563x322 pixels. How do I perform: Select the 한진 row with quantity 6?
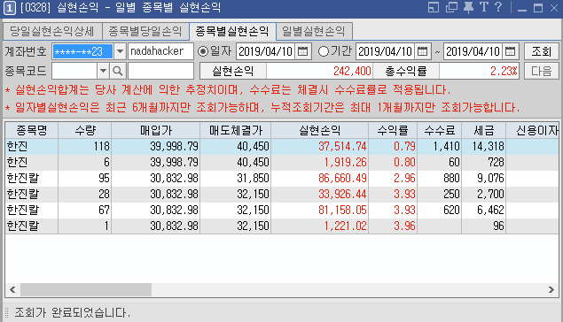click(x=282, y=162)
